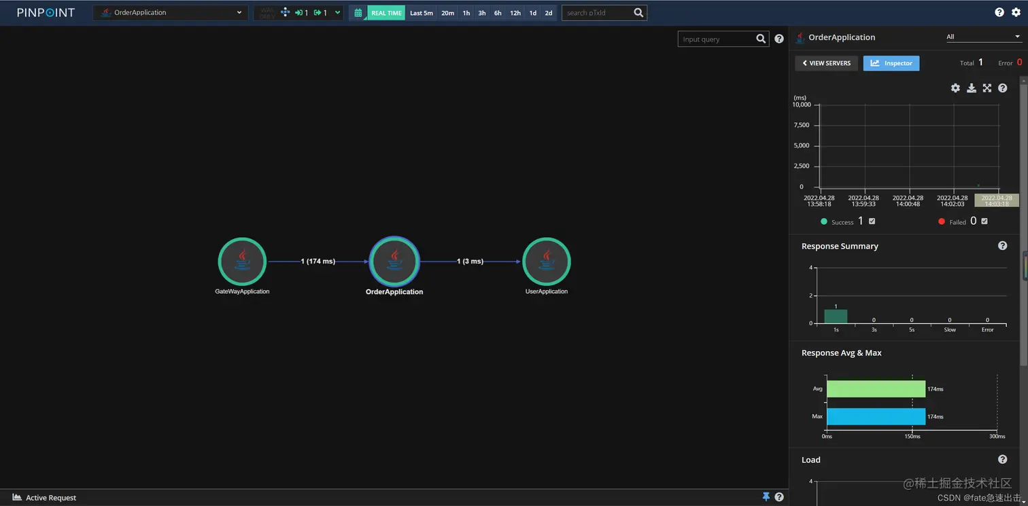Select the 6h period
1028x506 pixels.
point(498,12)
